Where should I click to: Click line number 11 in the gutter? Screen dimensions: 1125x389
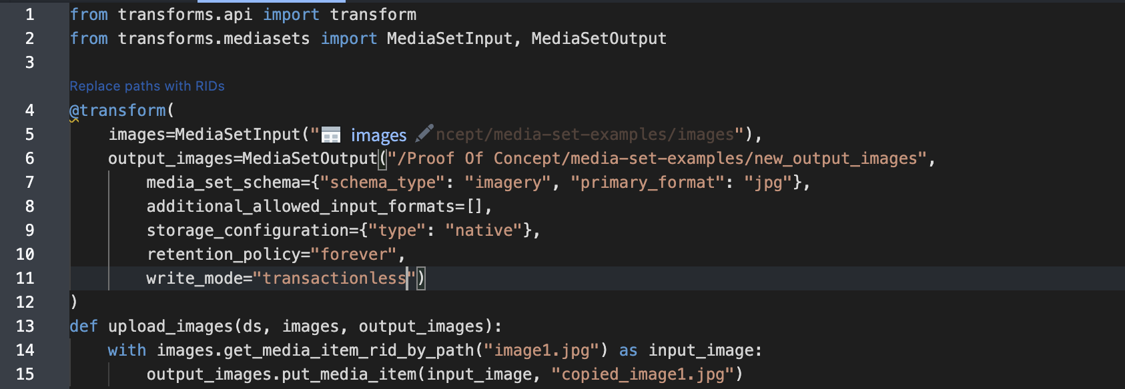tap(25, 278)
